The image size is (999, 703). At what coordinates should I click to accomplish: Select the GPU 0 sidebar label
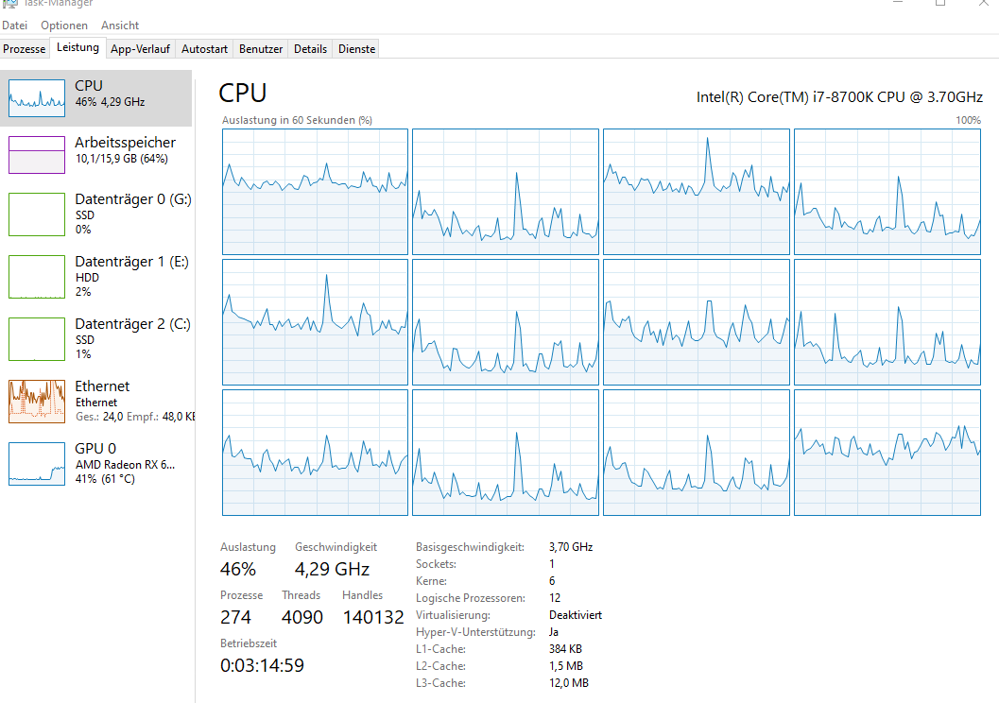[95, 449]
